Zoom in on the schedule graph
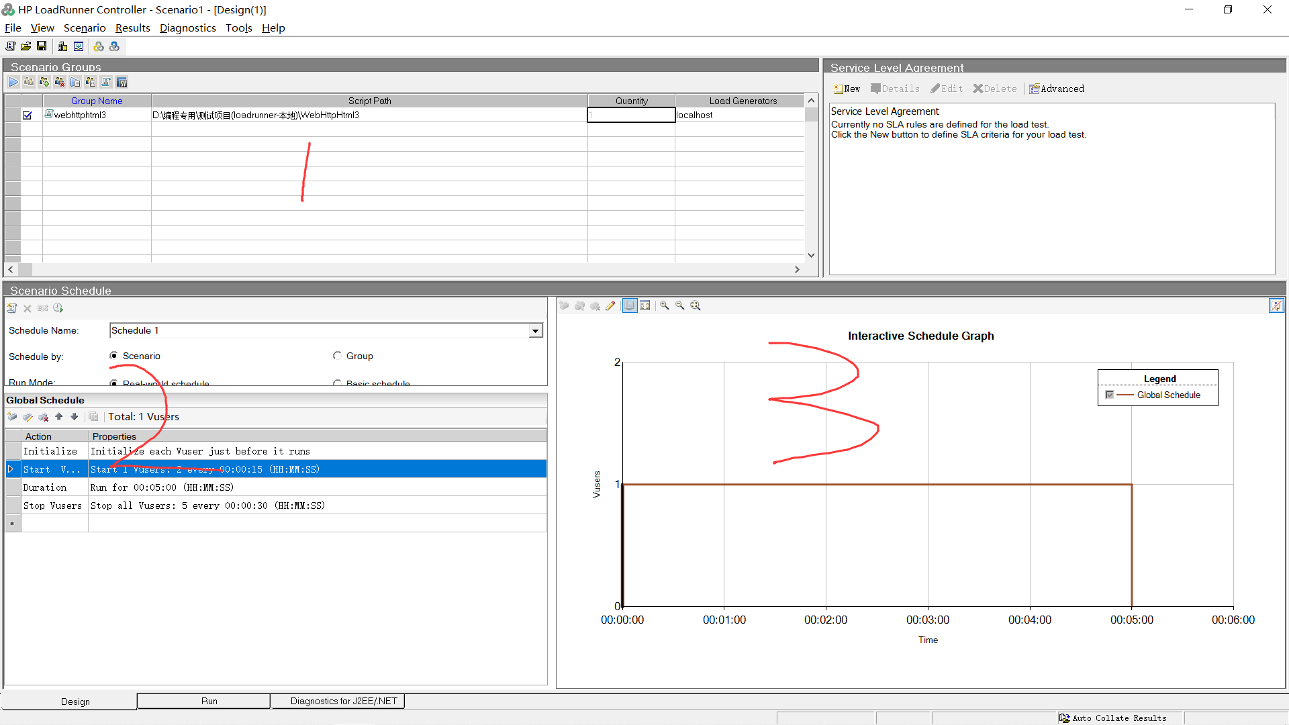 pos(665,305)
